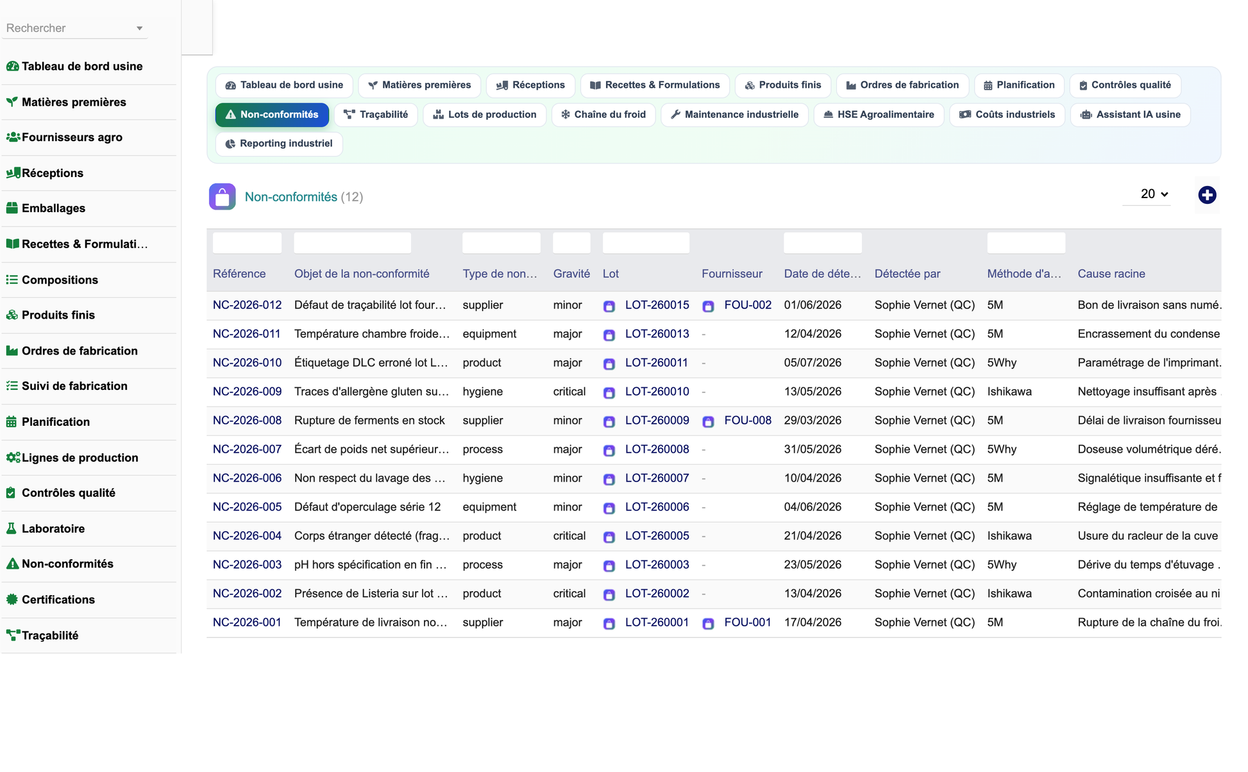
Task: Go to the Reporting industriel tab
Action: [x=279, y=144]
